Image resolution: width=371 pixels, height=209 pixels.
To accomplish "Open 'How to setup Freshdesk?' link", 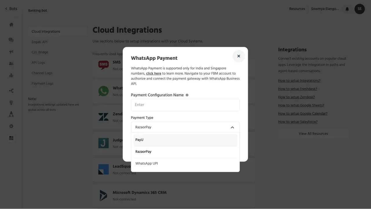I will coord(298,89).
